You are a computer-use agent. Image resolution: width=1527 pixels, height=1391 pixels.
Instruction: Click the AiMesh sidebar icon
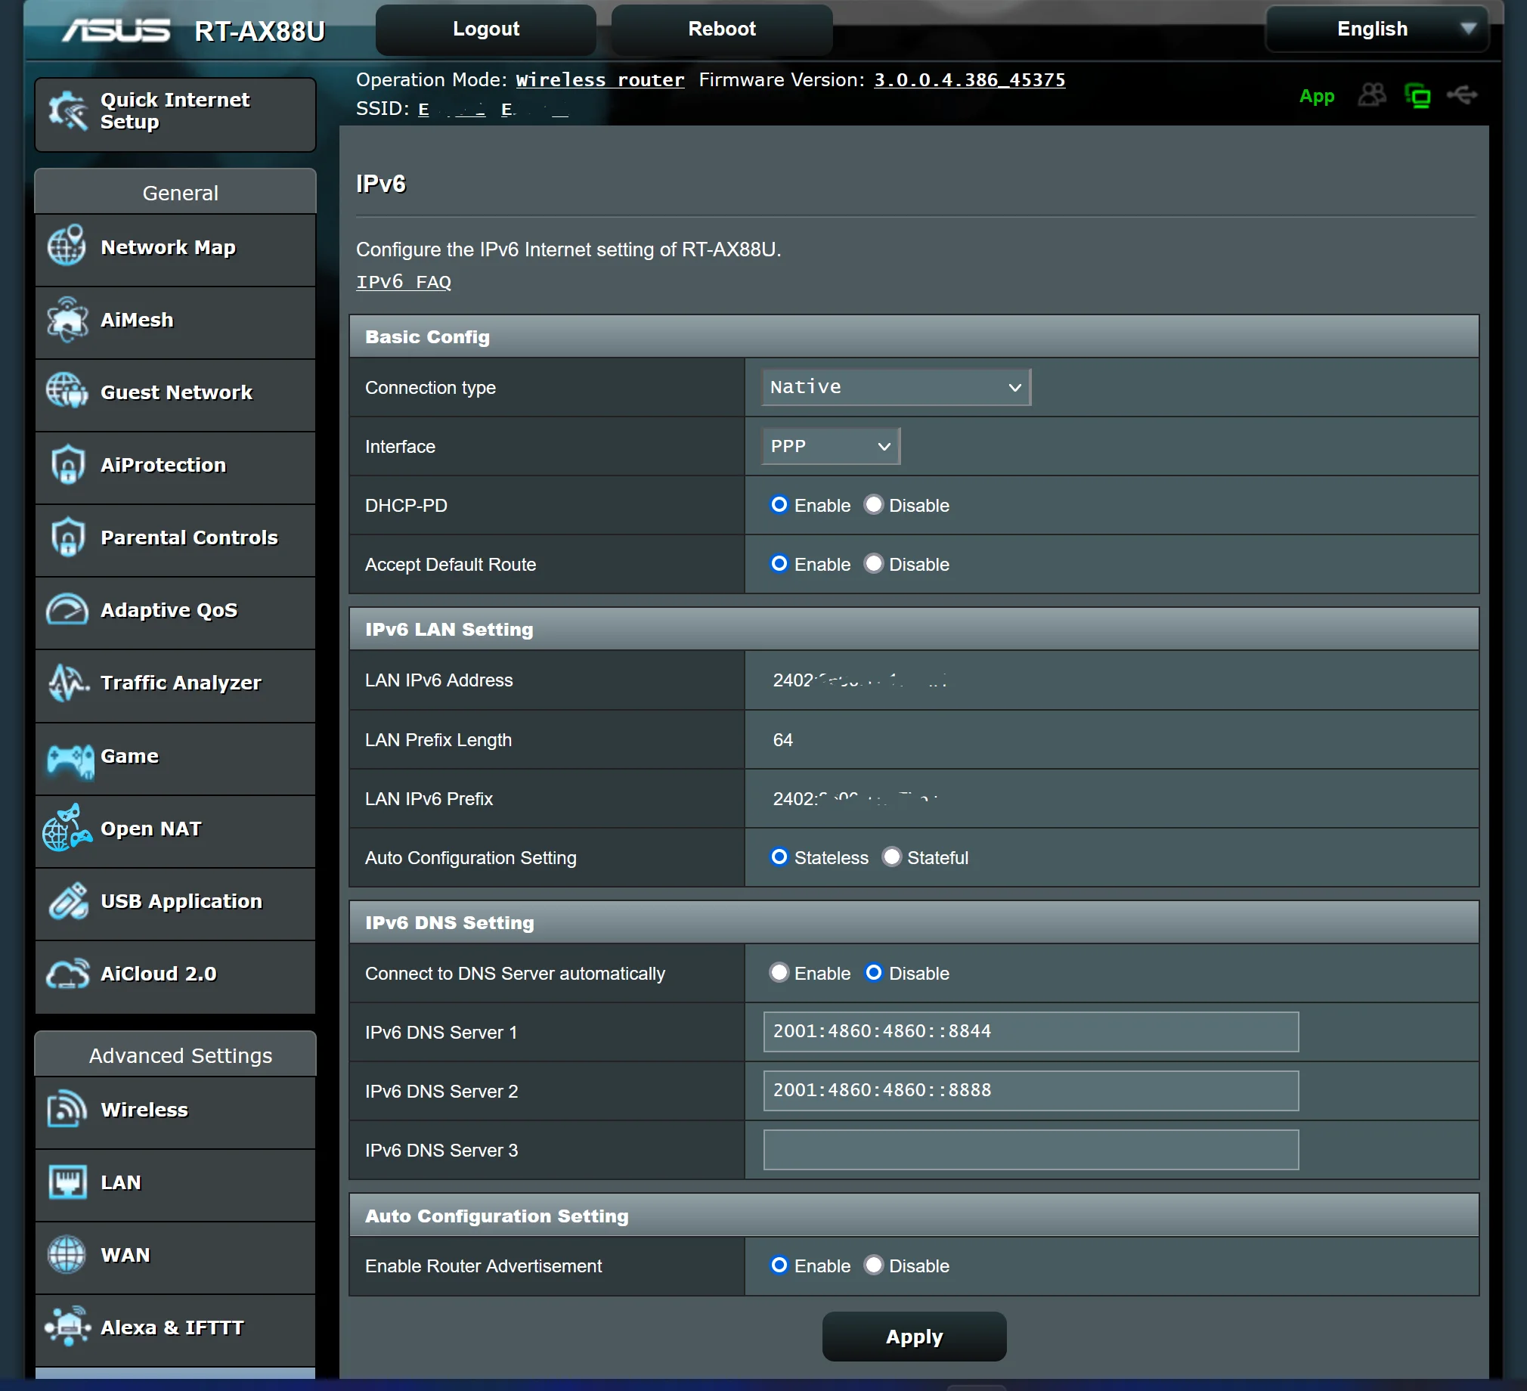67,320
